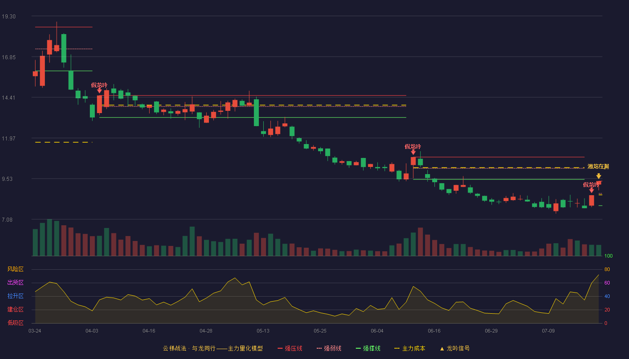This screenshot has height=359, width=629.
Task: Toggle the 强弱线 legend item
Action: click(329, 348)
